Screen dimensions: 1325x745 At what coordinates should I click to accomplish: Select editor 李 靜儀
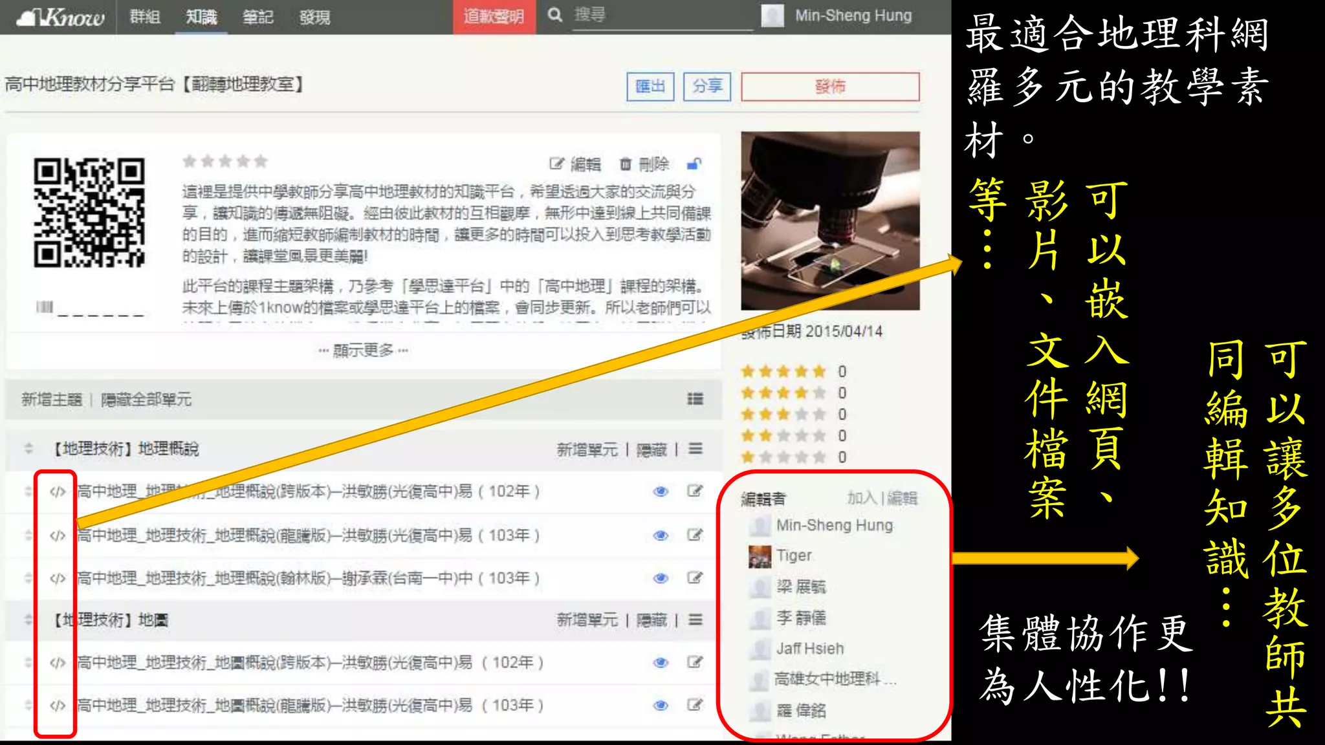point(801,618)
